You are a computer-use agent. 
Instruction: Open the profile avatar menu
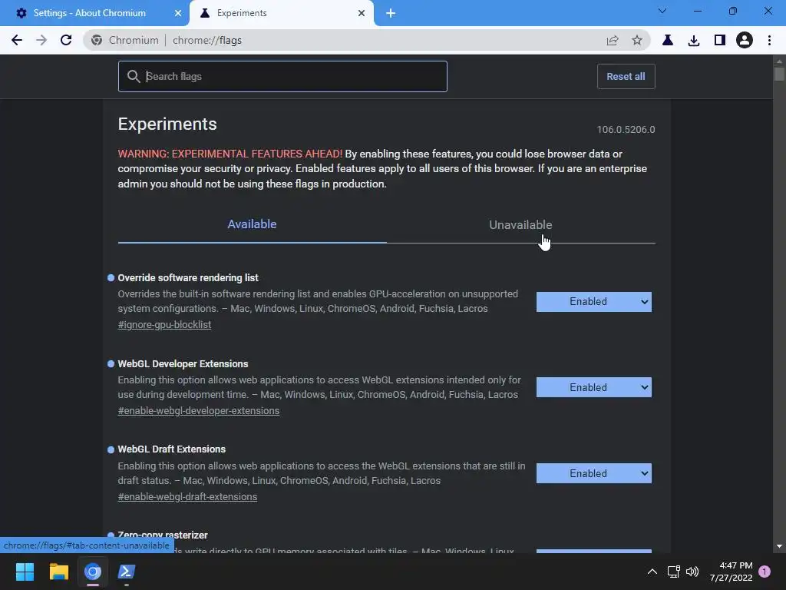coord(745,40)
